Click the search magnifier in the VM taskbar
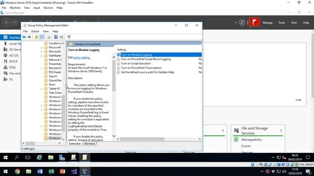The image size is (314, 176). 17,157
